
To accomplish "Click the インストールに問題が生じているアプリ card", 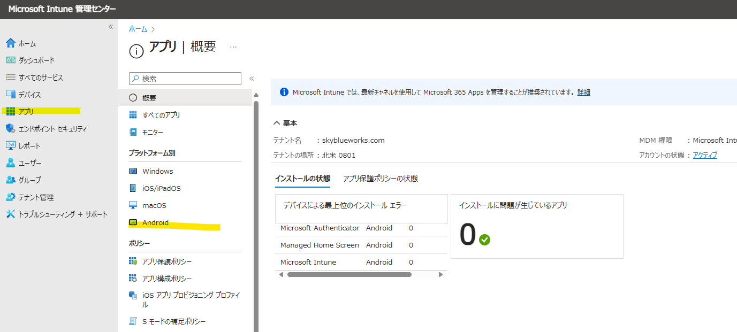I will (x=537, y=227).
